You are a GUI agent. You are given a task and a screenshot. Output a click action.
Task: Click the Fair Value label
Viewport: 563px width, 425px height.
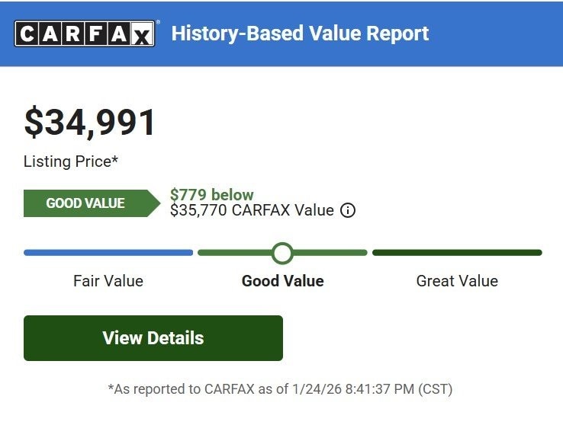[108, 281]
